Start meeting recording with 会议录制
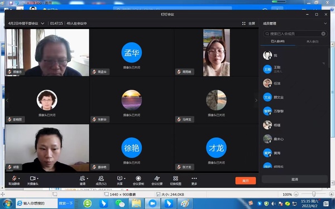 pyautogui.click(x=138, y=178)
